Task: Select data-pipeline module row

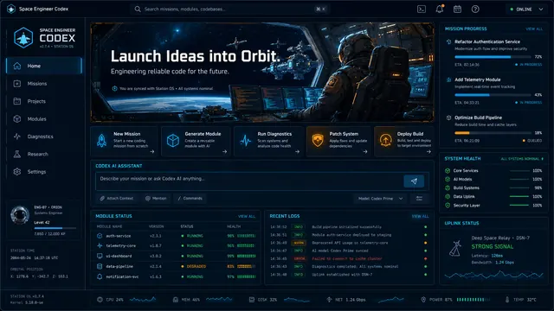Action: pos(176,266)
